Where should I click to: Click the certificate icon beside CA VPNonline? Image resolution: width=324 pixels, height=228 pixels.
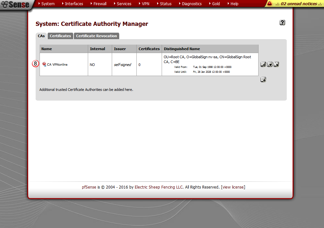pyautogui.click(x=44, y=64)
